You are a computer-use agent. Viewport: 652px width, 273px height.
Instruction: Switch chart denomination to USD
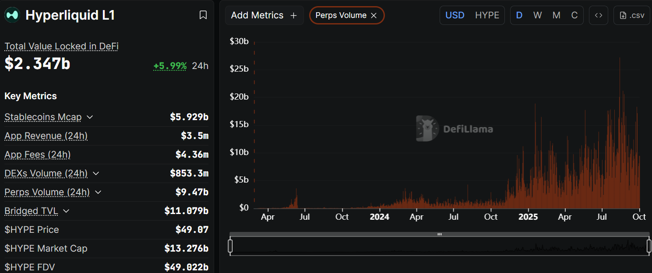pos(455,15)
